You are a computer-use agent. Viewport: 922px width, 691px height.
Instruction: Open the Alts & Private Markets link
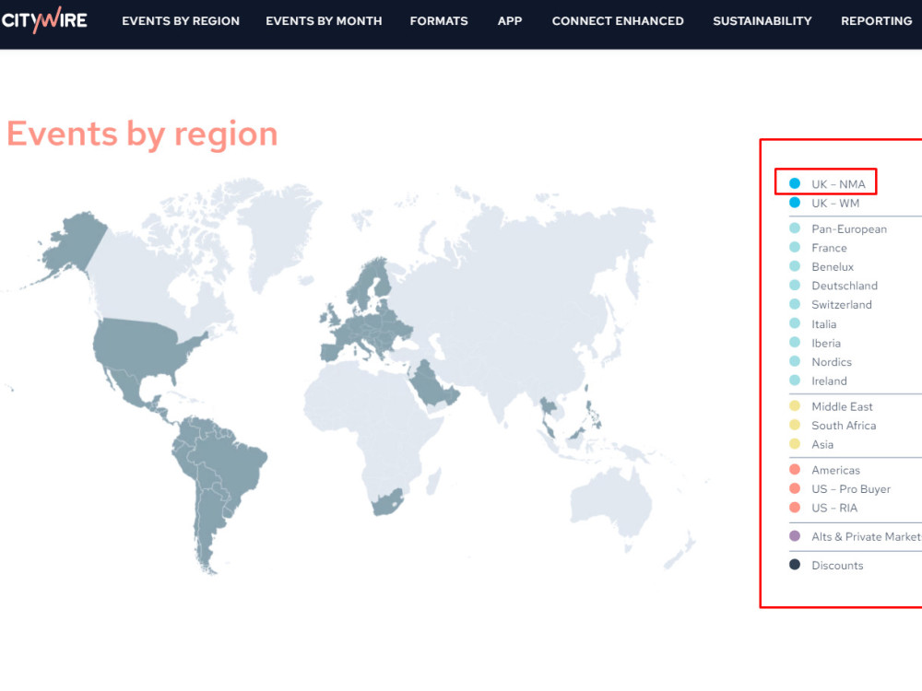coord(867,536)
